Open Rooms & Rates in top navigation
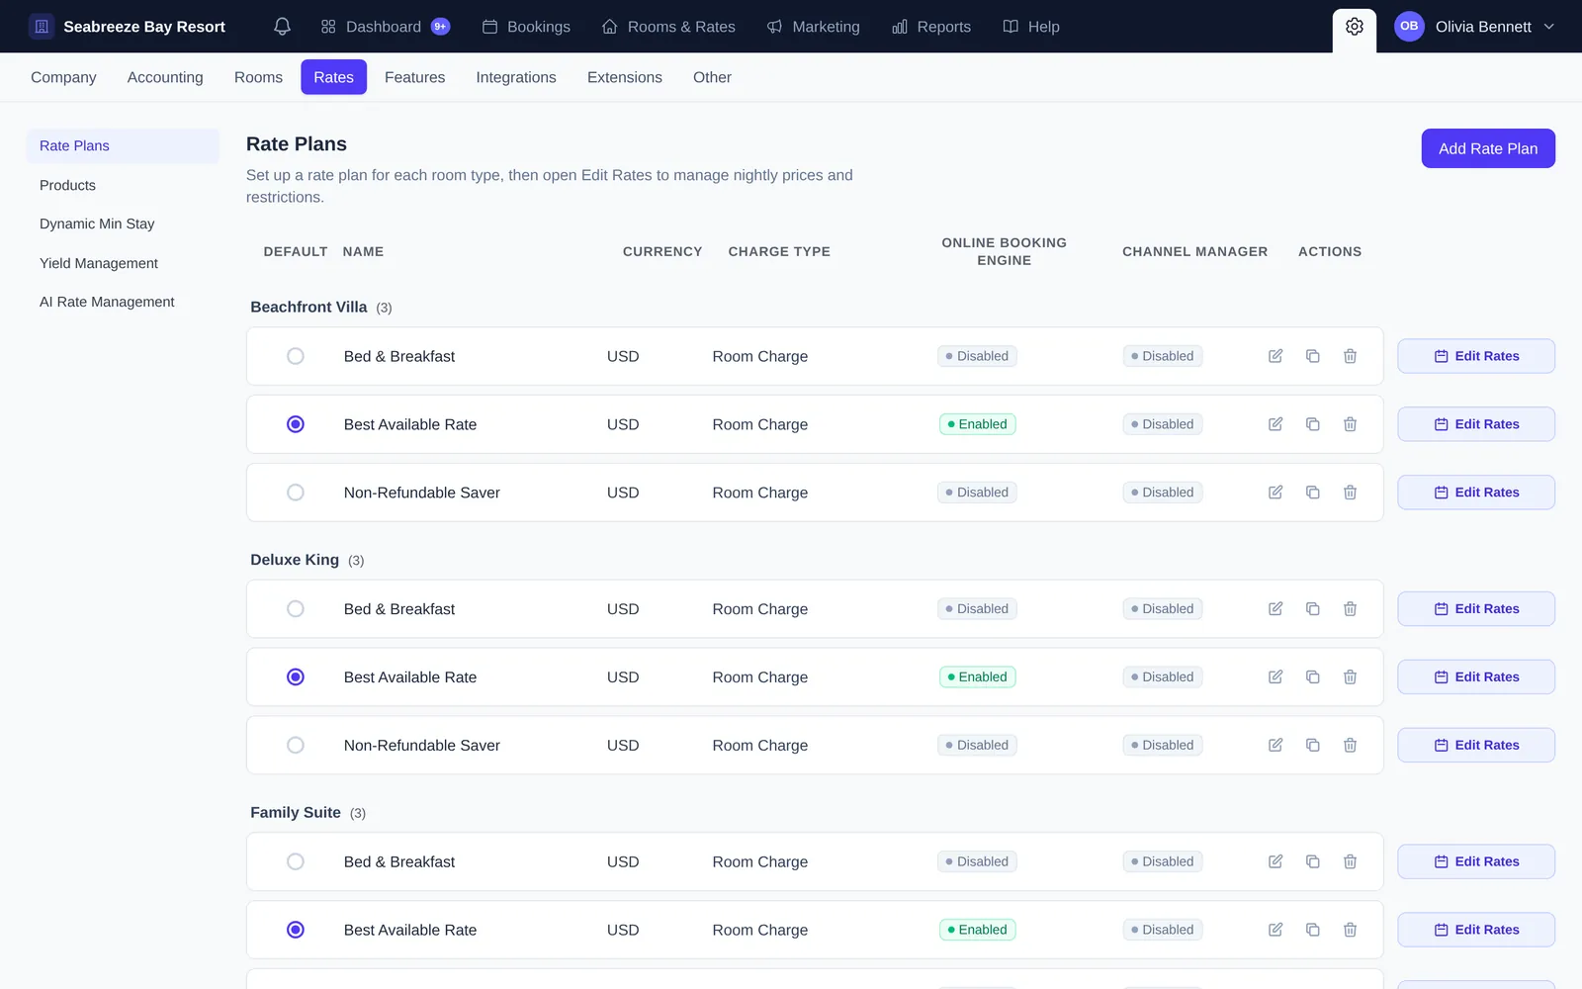1582x989 pixels. click(668, 27)
